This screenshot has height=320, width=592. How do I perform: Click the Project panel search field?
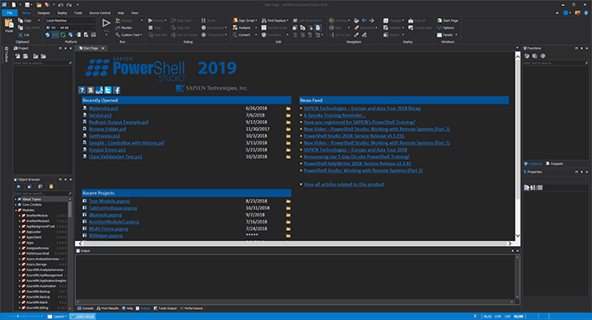pyautogui.click(x=42, y=63)
